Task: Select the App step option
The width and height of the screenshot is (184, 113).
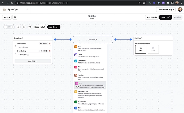Action: click(90, 48)
